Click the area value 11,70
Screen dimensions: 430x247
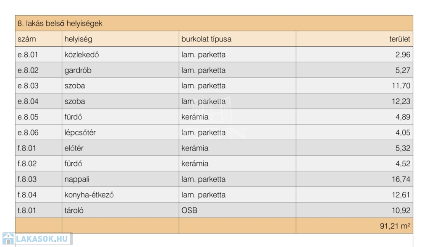pos(401,86)
